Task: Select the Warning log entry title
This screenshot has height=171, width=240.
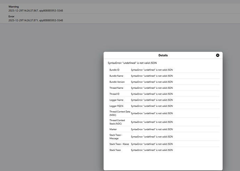Action: (14, 7)
